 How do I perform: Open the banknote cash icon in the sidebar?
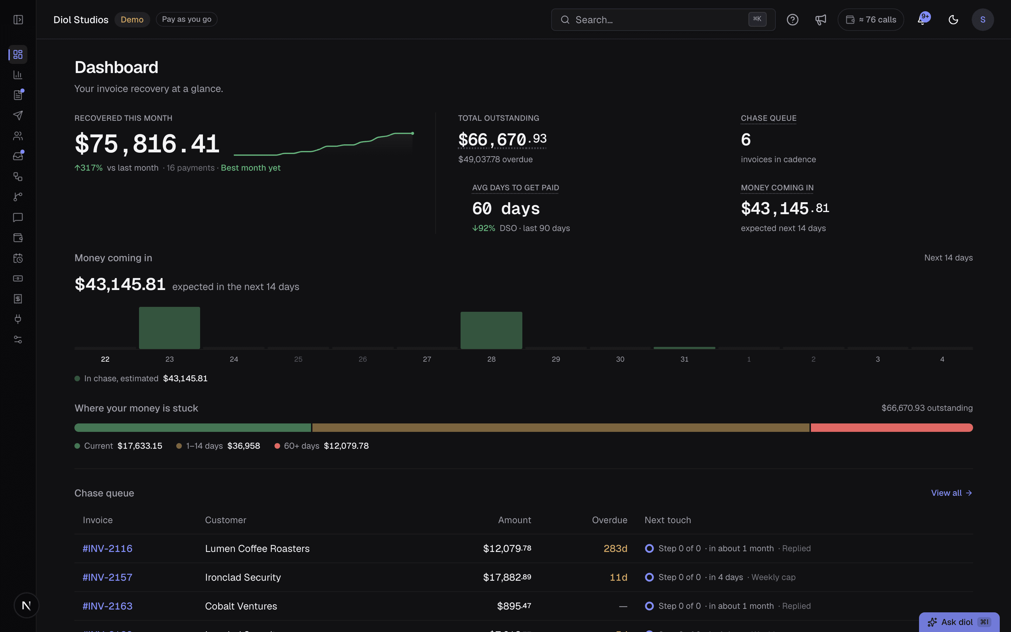(18, 278)
